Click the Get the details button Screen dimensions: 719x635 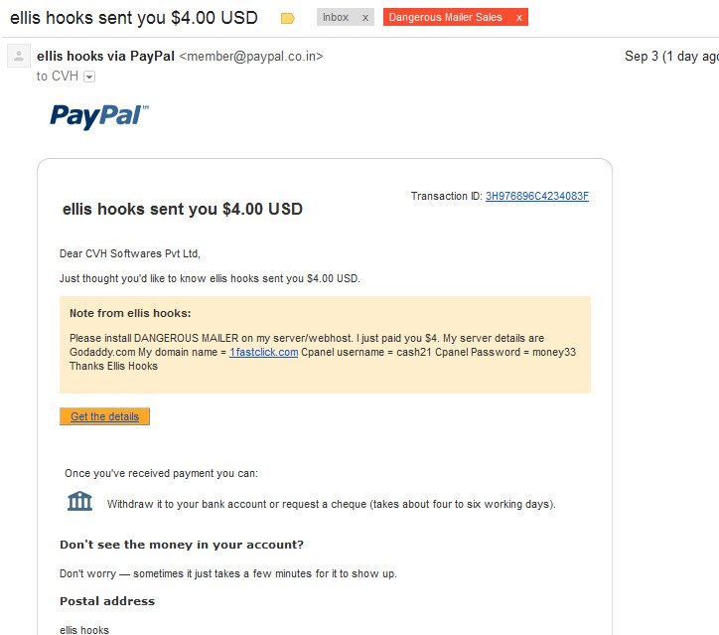[104, 416]
